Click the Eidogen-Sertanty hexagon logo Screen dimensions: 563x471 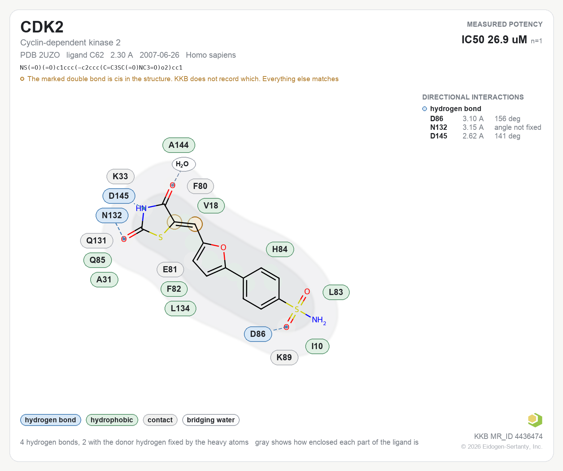(535, 420)
